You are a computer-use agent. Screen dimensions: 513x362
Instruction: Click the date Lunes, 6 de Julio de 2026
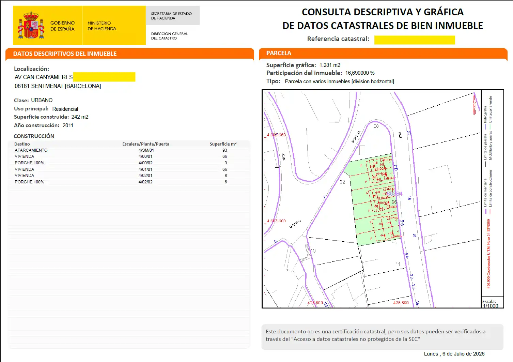pos(454,354)
